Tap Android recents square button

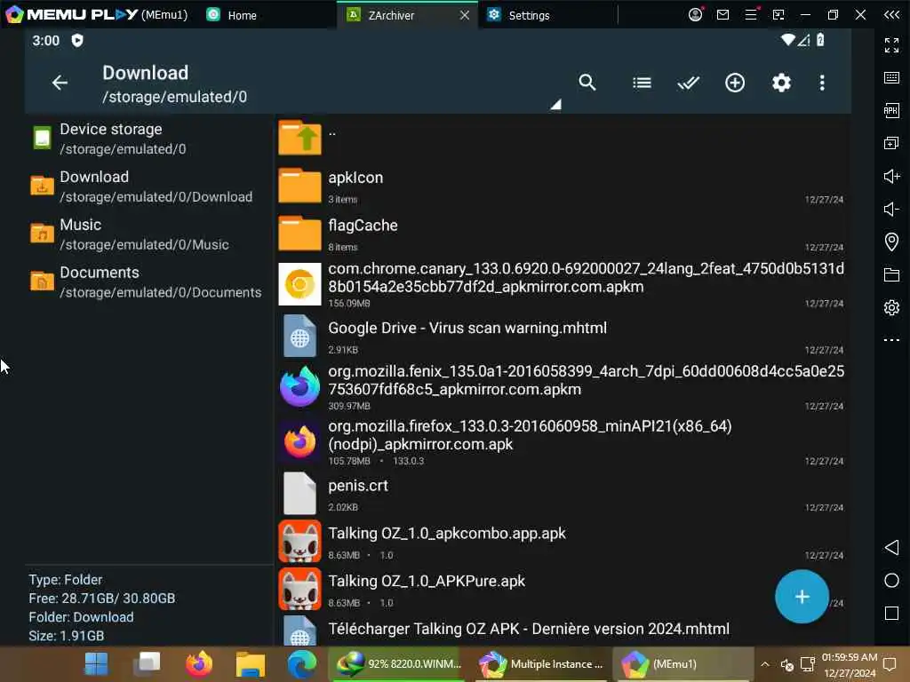pos(891,613)
